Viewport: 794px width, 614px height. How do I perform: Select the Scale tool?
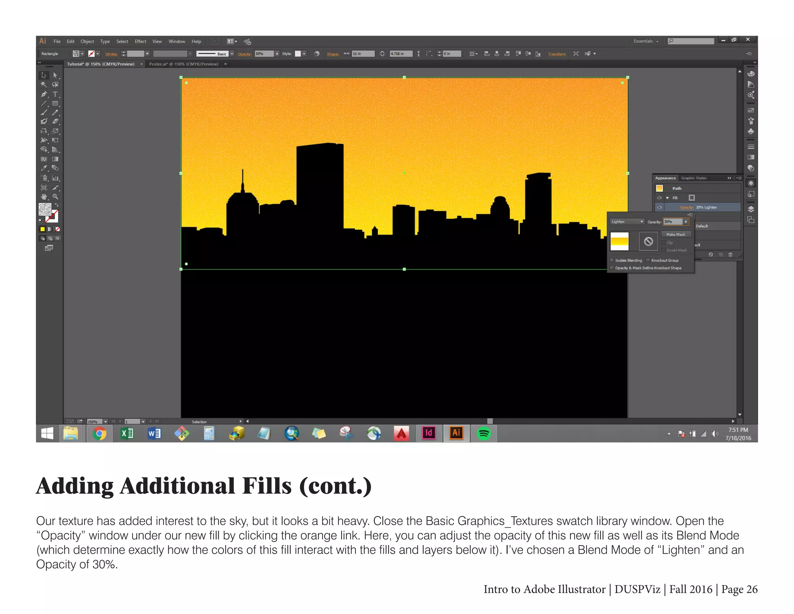coord(55,131)
